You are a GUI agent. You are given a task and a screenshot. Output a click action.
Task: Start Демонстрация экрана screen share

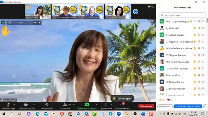pos(87,106)
